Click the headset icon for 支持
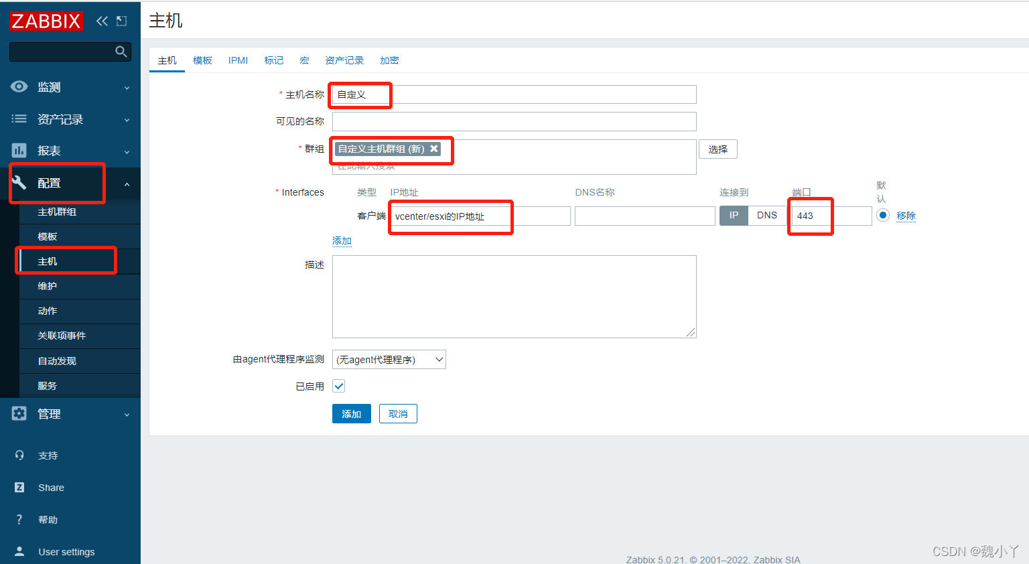Viewport: 1029px width, 564px height. pyautogui.click(x=19, y=455)
